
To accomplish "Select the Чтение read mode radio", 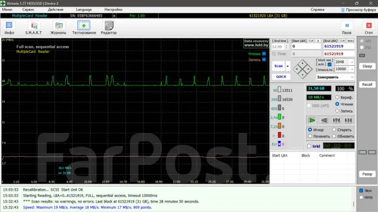I will pos(337,104).
